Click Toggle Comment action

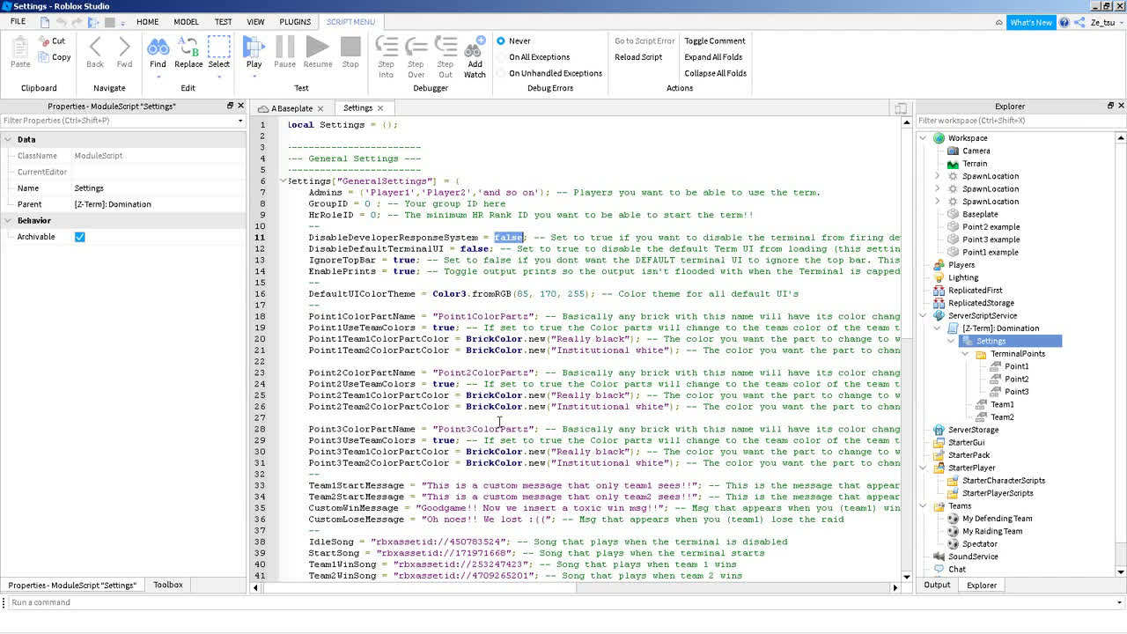(714, 41)
